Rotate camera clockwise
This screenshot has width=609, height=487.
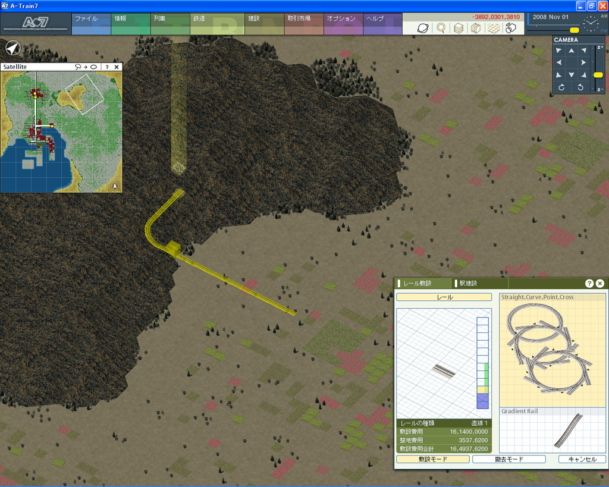pos(561,87)
